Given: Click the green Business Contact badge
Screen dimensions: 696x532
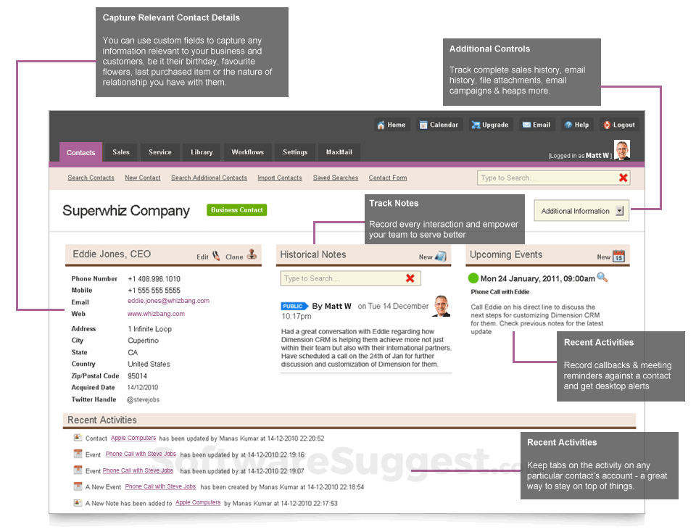Looking at the screenshot, I should point(236,210).
